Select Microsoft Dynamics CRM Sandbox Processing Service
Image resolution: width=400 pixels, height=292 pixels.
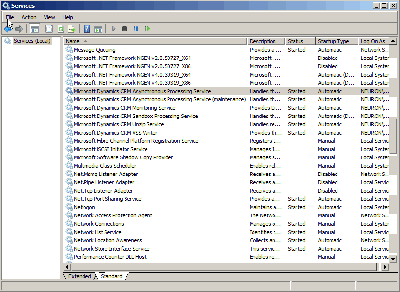point(227,116)
